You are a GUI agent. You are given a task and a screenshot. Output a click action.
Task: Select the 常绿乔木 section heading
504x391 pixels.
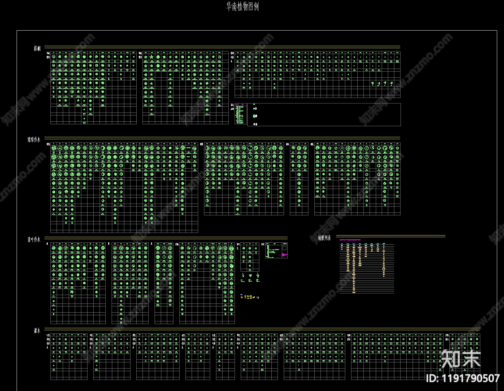34,140
